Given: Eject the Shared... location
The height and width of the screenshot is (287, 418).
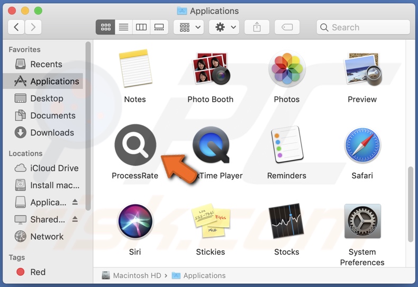Looking at the screenshot, I should [x=75, y=219].
